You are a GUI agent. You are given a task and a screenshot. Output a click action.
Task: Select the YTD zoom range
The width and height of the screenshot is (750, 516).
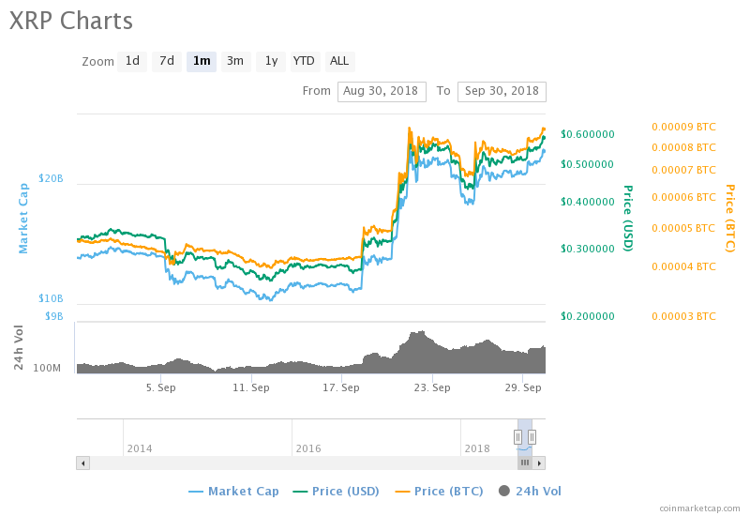(x=306, y=61)
